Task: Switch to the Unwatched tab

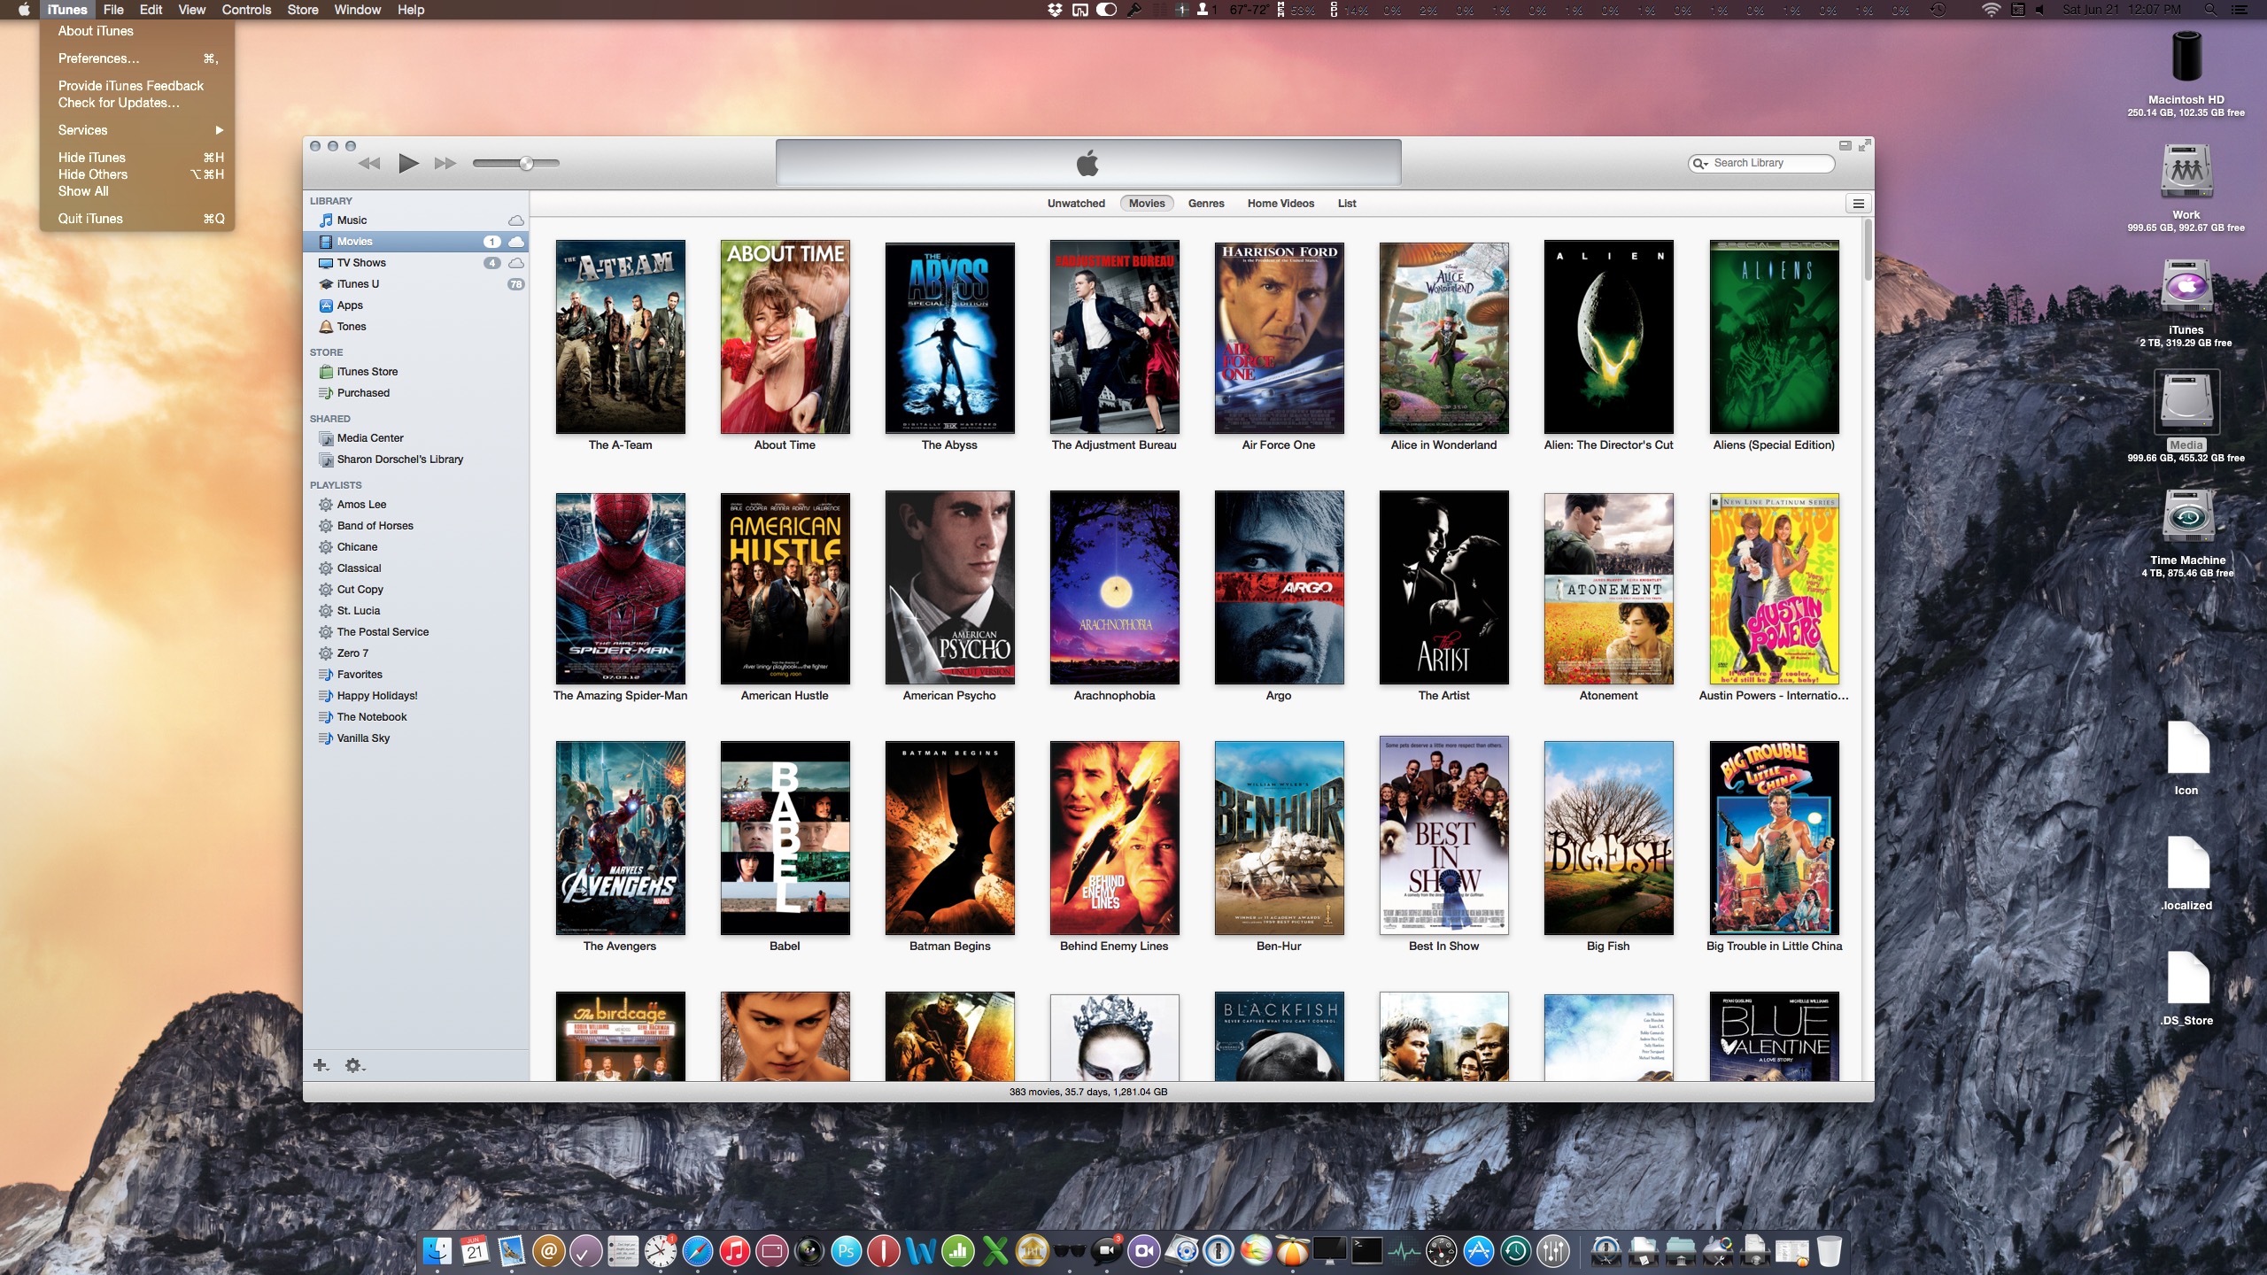Action: click(x=1076, y=204)
